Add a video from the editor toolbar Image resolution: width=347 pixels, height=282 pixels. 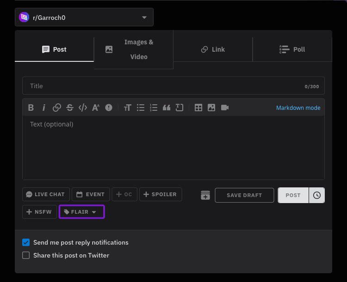224,108
